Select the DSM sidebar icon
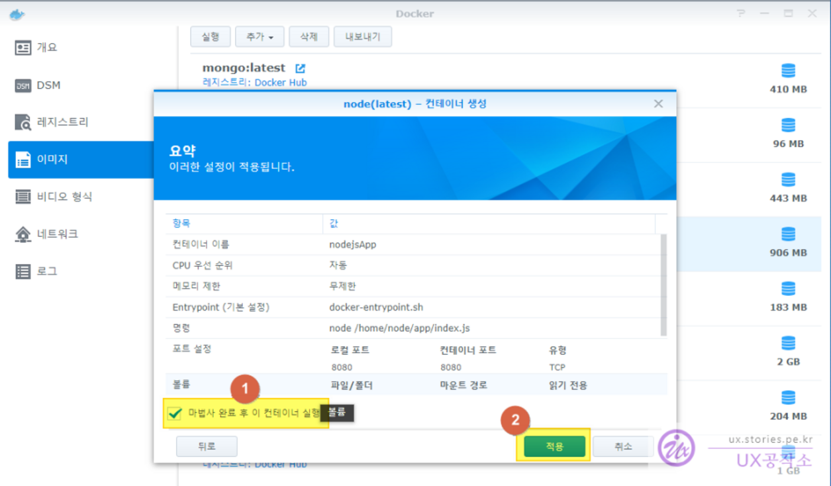The width and height of the screenshot is (831, 486). point(23,85)
